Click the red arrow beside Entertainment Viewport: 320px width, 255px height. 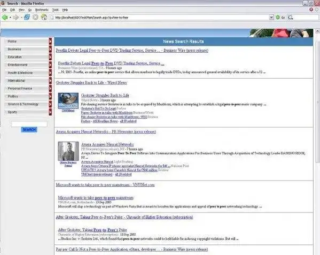(50, 64)
